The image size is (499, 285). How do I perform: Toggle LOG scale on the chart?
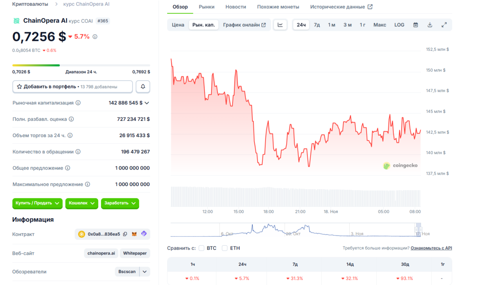(x=399, y=25)
